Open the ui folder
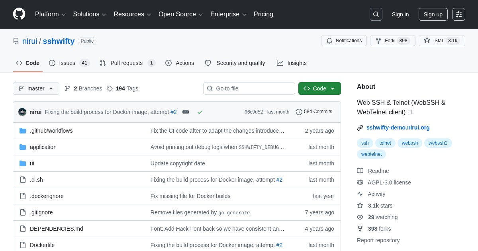478x251 pixels. pyautogui.click(x=32, y=163)
